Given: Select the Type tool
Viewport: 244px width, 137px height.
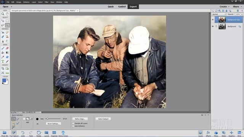Looking at the screenshot, I should click(x=3, y=61).
